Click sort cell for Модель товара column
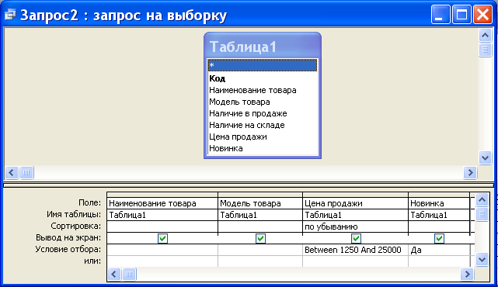 coord(260,226)
